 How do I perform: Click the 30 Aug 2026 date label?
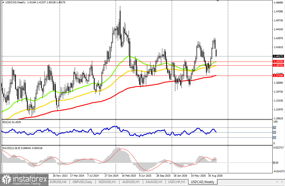point(215,176)
